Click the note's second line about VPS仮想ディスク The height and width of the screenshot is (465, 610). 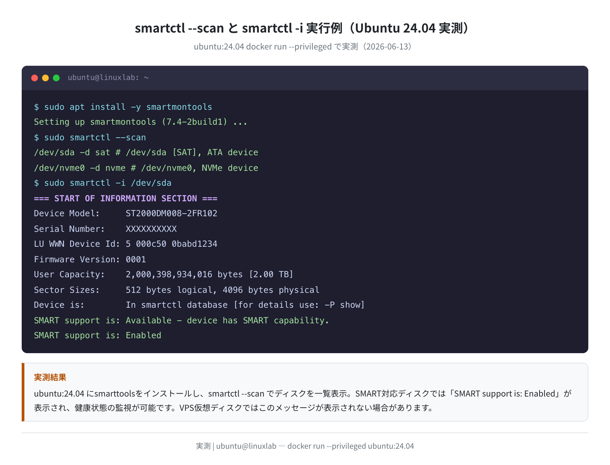click(234, 408)
